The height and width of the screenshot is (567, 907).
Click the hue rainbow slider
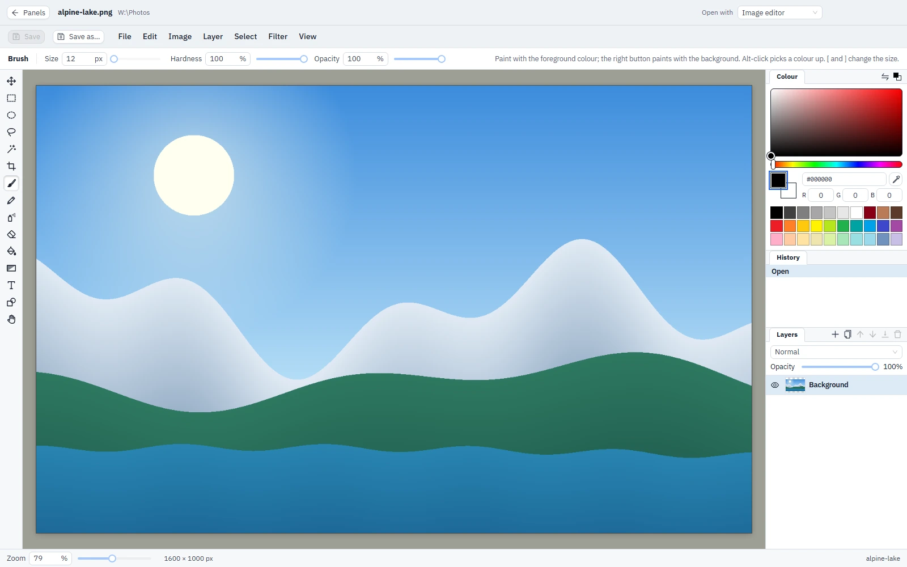(836, 164)
